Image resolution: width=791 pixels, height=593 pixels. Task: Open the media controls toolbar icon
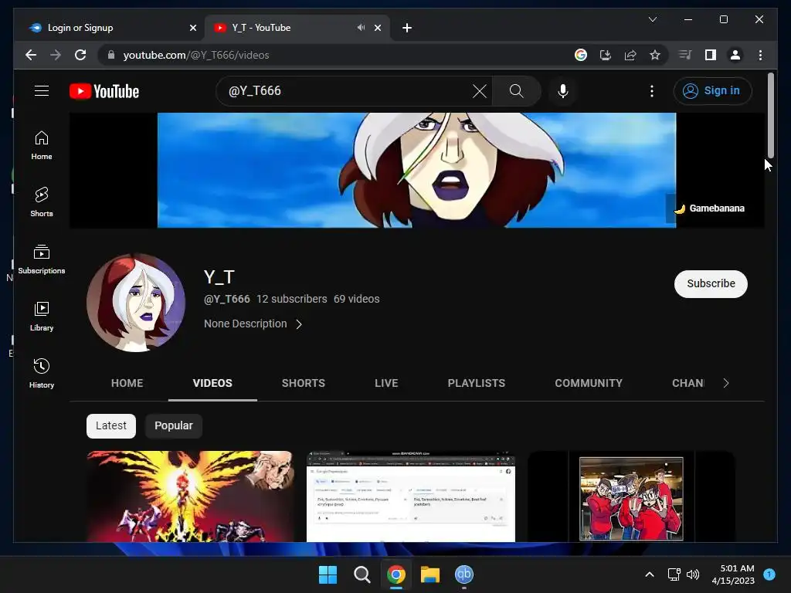point(685,55)
